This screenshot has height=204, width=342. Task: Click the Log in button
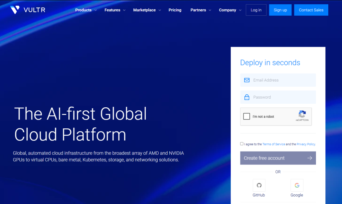coord(256,10)
